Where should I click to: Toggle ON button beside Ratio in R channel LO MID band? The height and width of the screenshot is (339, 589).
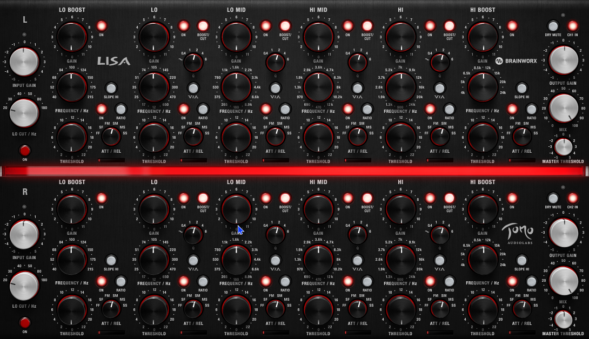265,281
